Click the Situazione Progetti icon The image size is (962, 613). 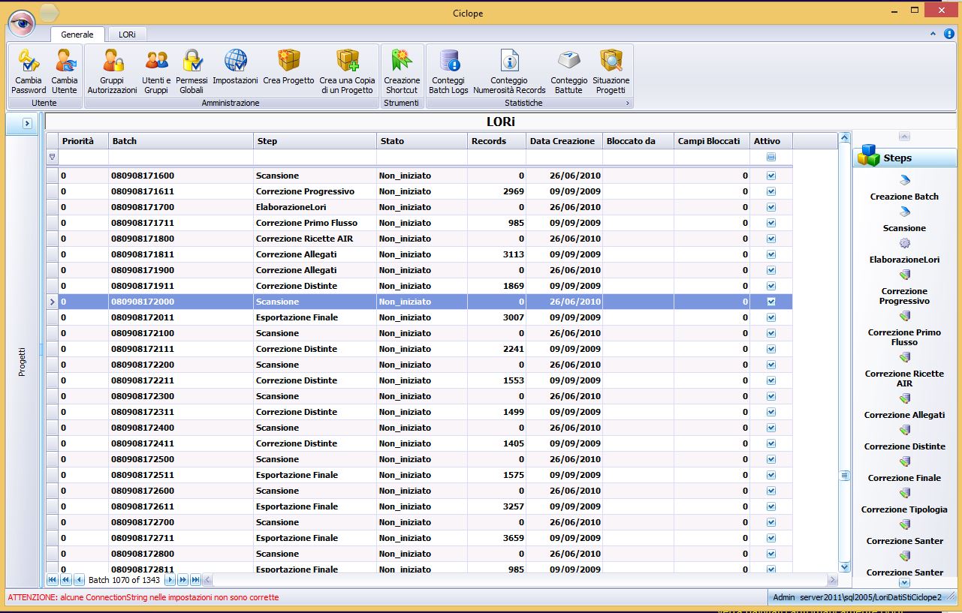pos(611,61)
